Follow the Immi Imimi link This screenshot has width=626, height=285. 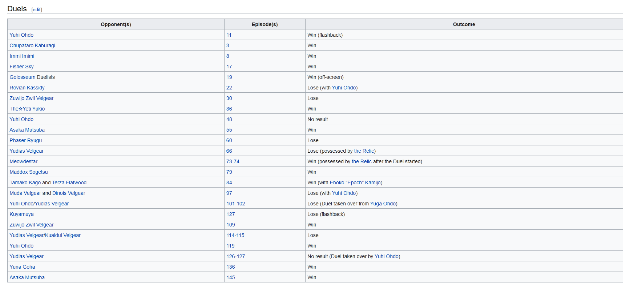[22, 56]
